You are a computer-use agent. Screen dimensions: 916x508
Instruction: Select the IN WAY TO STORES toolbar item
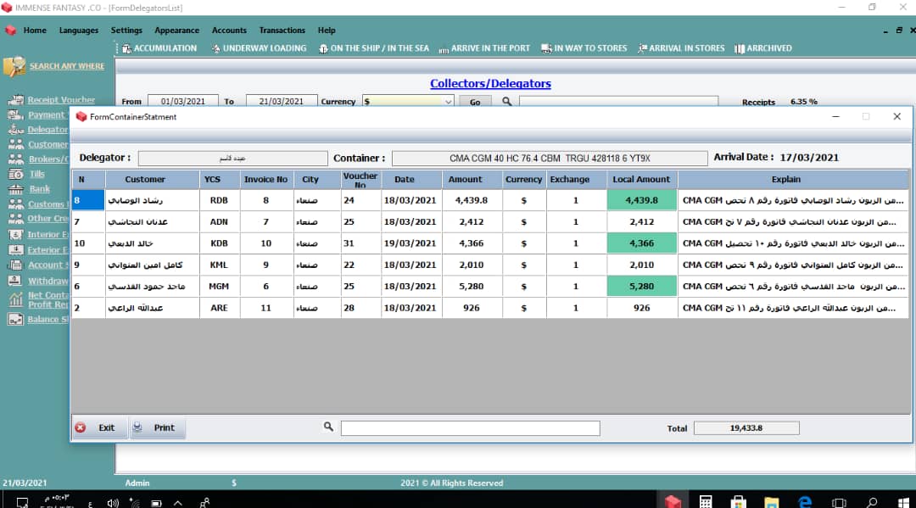click(584, 48)
